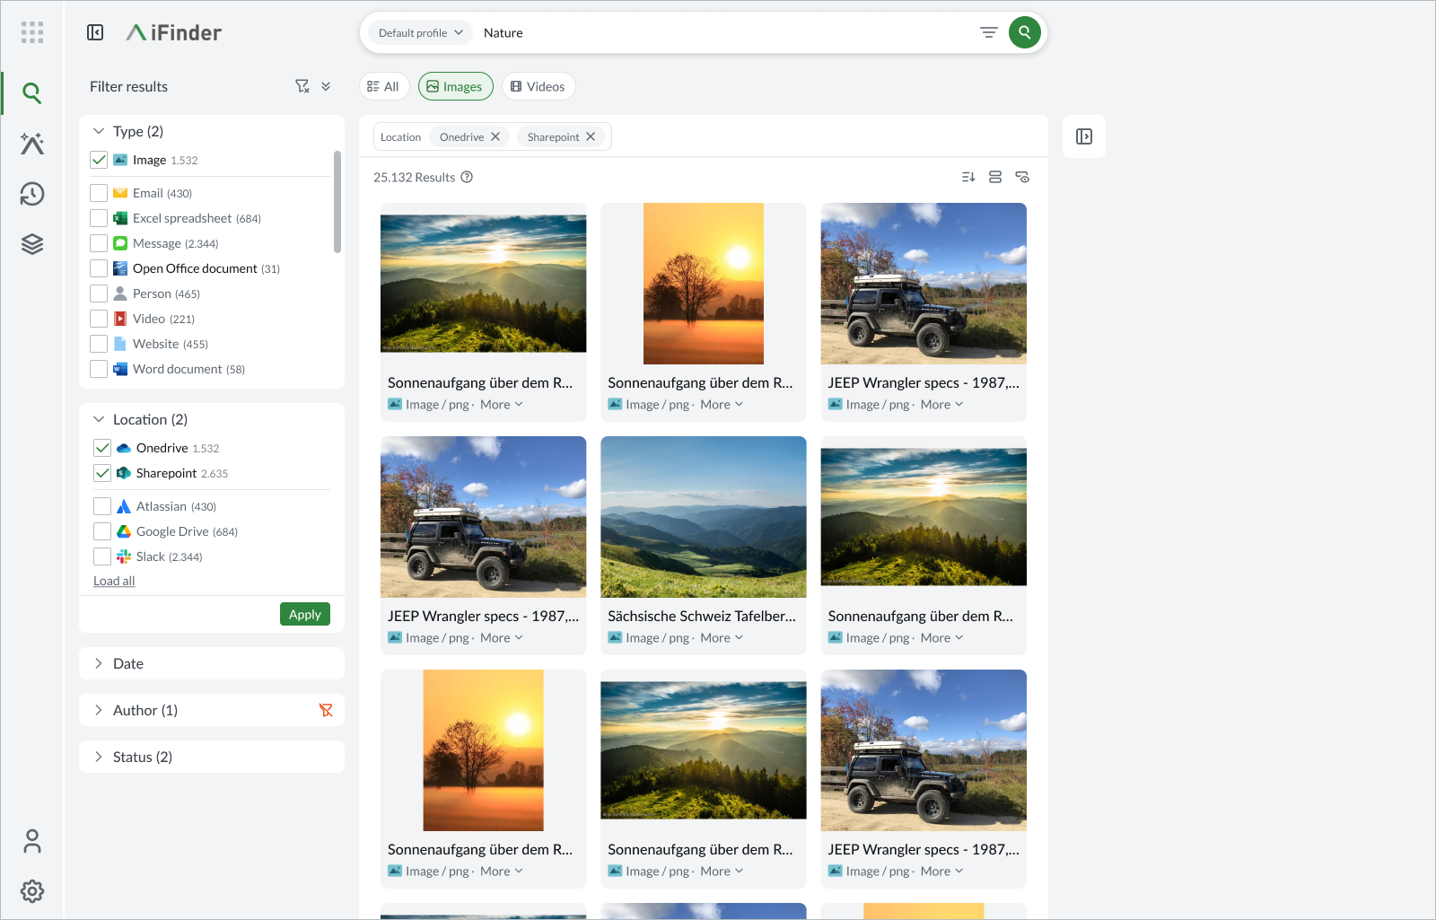Image resolution: width=1436 pixels, height=920 pixels.
Task: Click the Onedrive cloud icon in Location
Action: pos(124,448)
